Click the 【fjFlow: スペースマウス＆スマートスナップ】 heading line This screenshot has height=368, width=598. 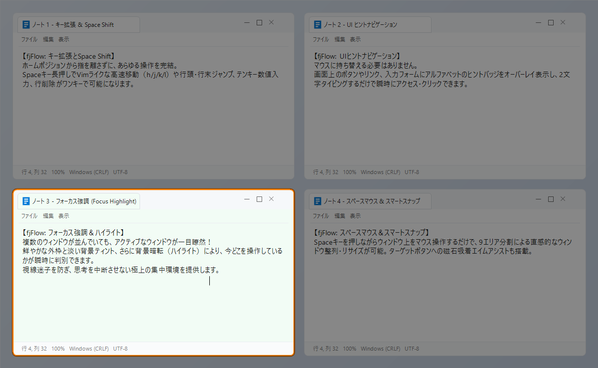371,233
